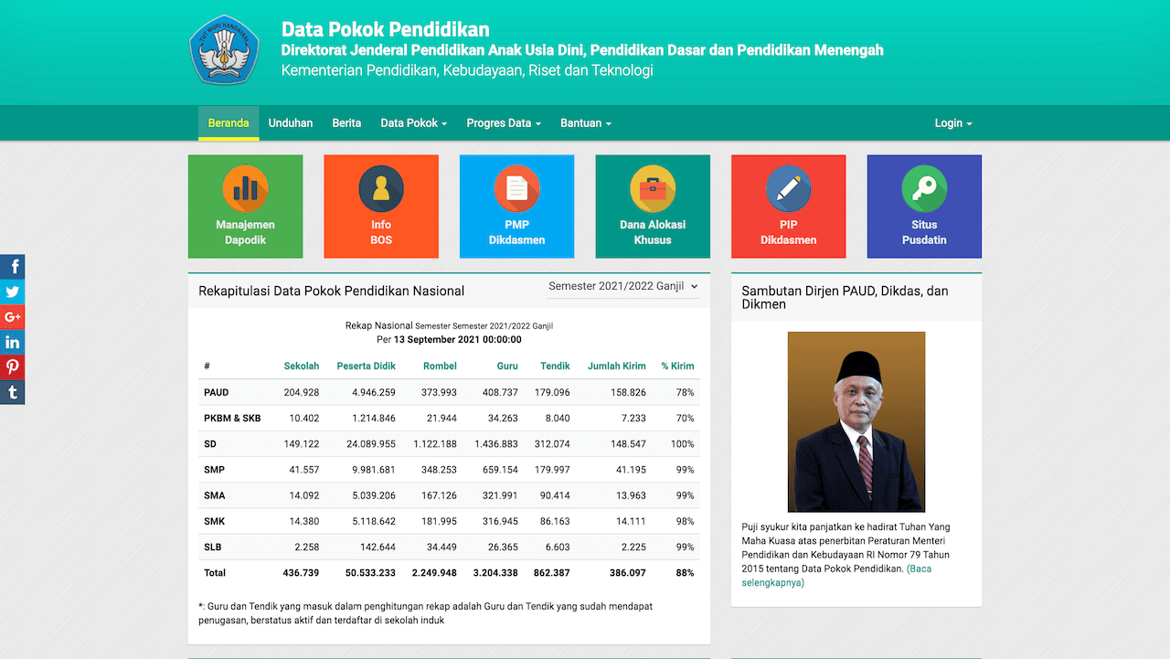Open the PMP Dikdasmen document icon

[x=516, y=188]
